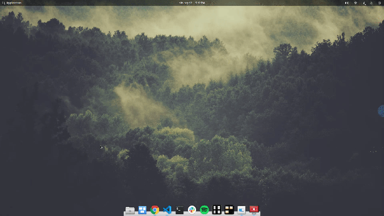Image resolution: width=384 pixels, height=216 pixels.
Task: Open the Wi-Fi network indicator
Action: click(x=356, y=3)
